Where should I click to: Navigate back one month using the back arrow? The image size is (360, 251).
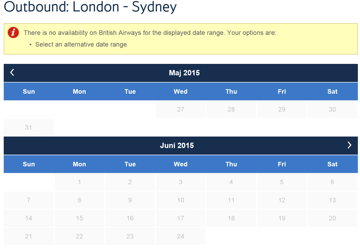point(12,72)
